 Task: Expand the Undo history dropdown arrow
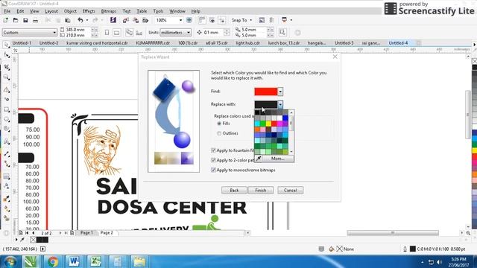point(87,20)
